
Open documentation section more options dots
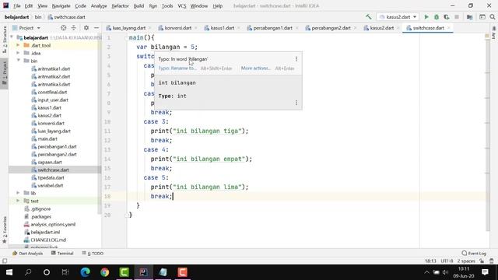pyautogui.click(x=296, y=103)
